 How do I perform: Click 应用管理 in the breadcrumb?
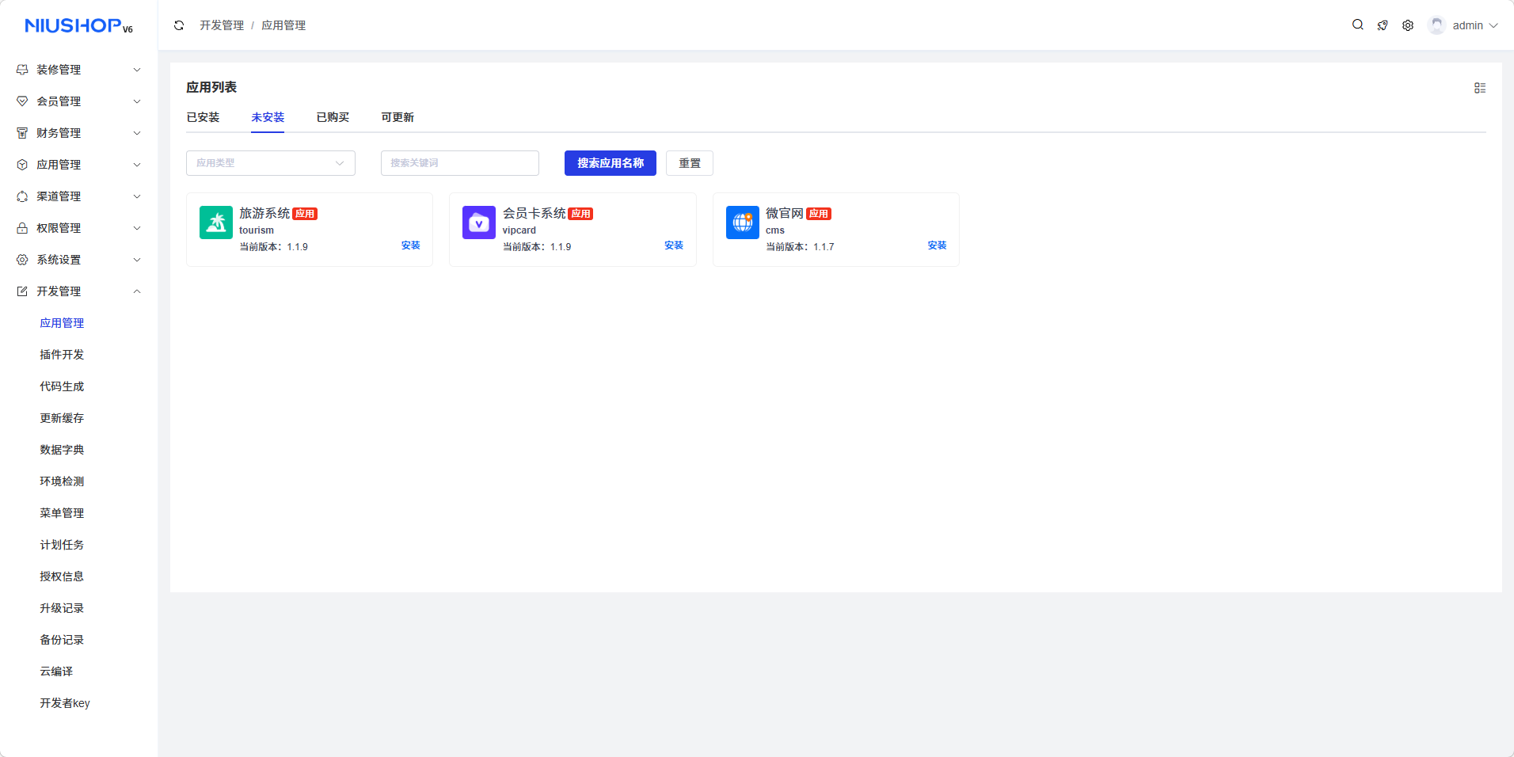tap(283, 25)
